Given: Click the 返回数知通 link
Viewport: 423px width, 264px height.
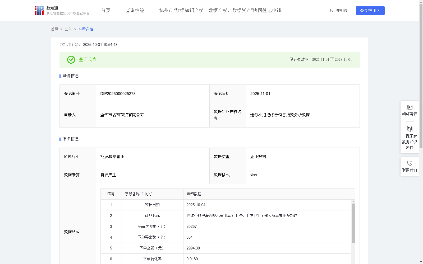Looking at the screenshot, I should [x=338, y=11].
